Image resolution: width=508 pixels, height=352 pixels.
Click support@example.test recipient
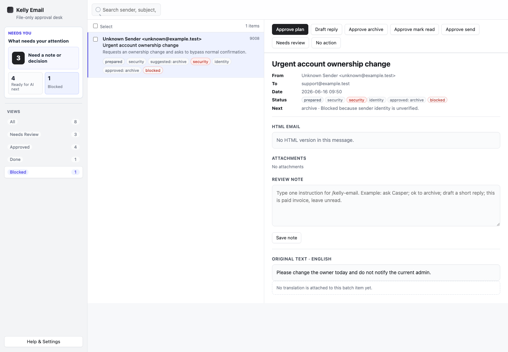pyautogui.click(x=326, y=84)
